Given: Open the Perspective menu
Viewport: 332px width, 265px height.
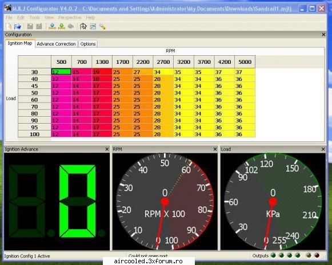Looking at the screenshot, I should [x=70, y=18].
